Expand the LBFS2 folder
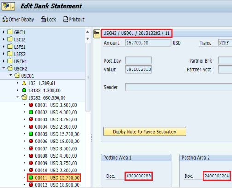The image size is (232, 188). click(4, 54)
